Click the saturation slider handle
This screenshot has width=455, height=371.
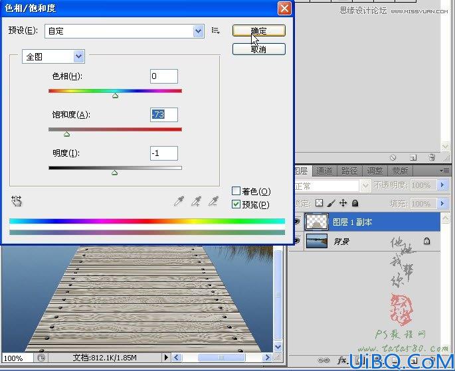[66, 134]
